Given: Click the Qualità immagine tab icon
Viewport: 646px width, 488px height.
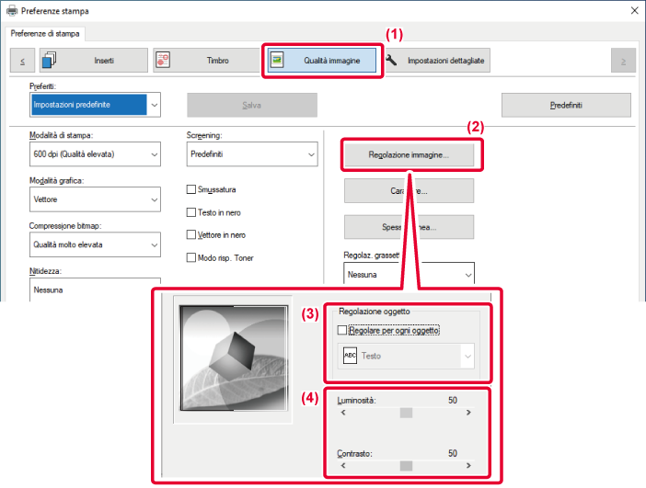Looking at the screenshot, I should 278,61.
